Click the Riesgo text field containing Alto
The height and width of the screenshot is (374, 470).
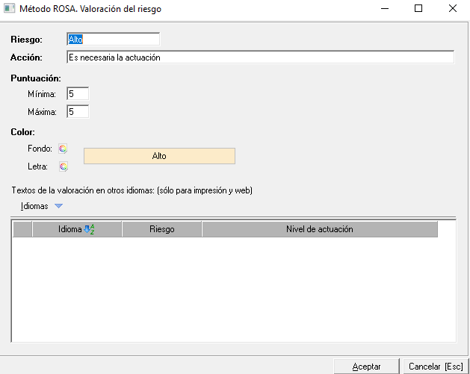click(112, 39)
